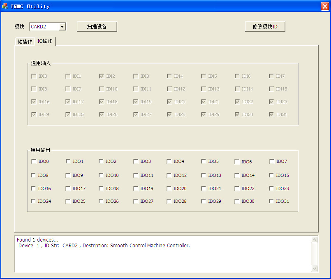The image size is (331, 279).
Task: Click the log scrollbar up arrow
Action: pos(314,240)
